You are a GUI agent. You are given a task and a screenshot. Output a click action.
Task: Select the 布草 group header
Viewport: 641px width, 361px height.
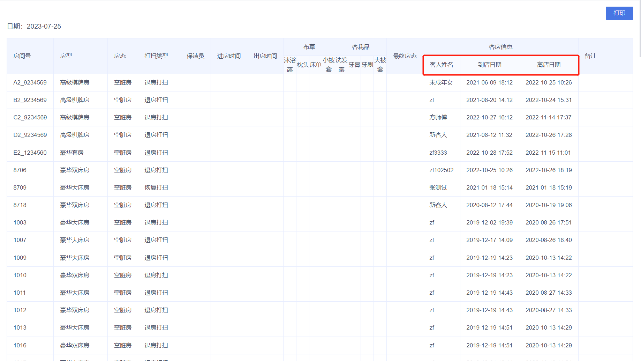pos(309,47)
